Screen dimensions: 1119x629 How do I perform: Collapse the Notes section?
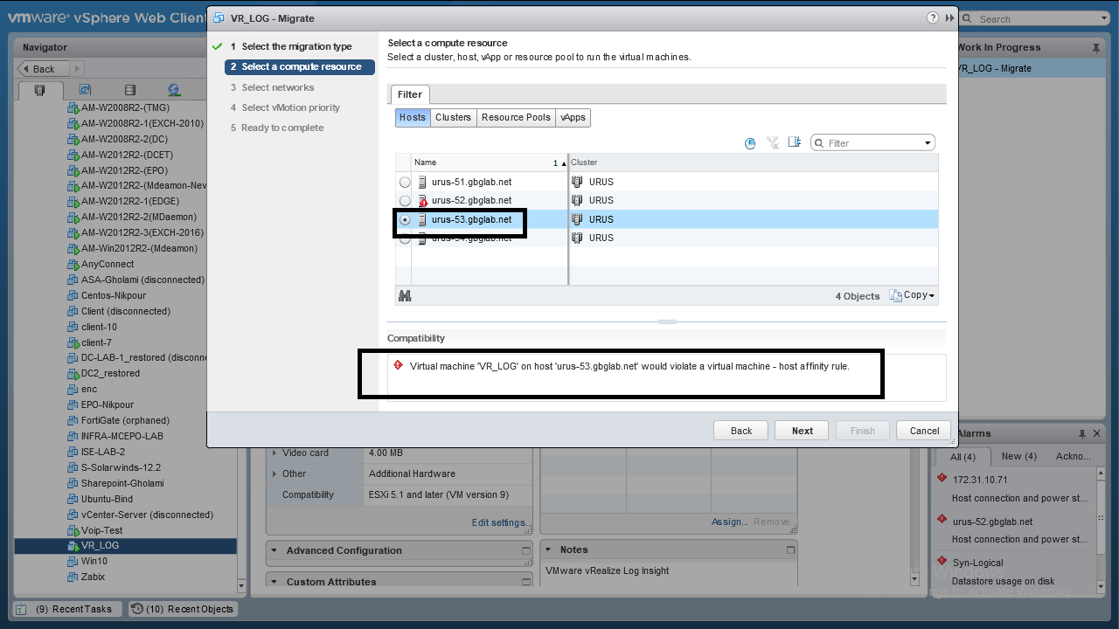click(x=548, y=550)
